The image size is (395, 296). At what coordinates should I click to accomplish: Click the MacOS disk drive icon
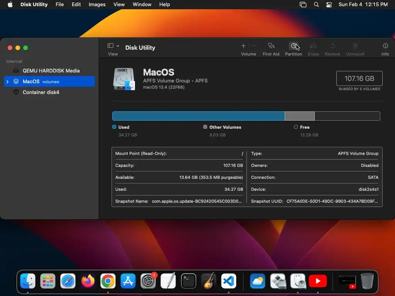[x=124, y=79]
